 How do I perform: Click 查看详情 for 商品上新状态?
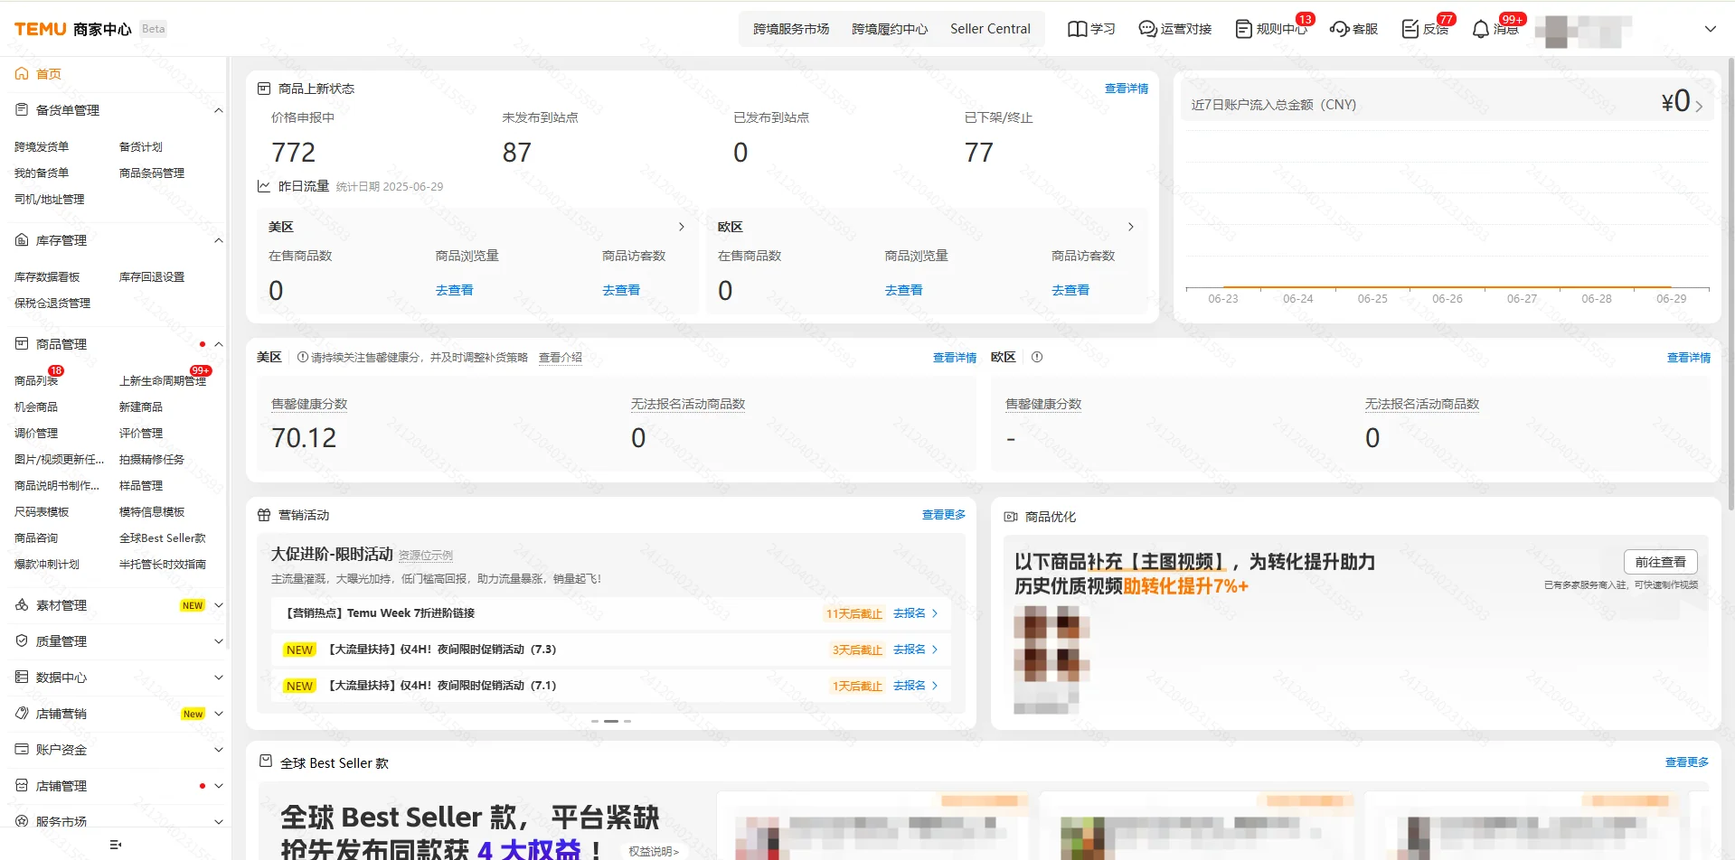coord(1127,88)
